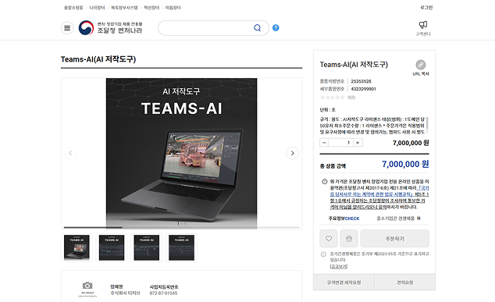Click the search magnifier icon
This screenshot has height=302, width=495.
tap(258, 28)
